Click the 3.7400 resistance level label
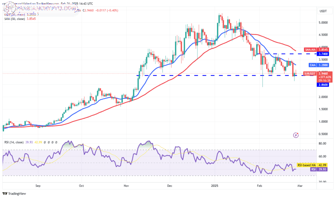Screen dimensions: 336x198 tap(323, 54)
